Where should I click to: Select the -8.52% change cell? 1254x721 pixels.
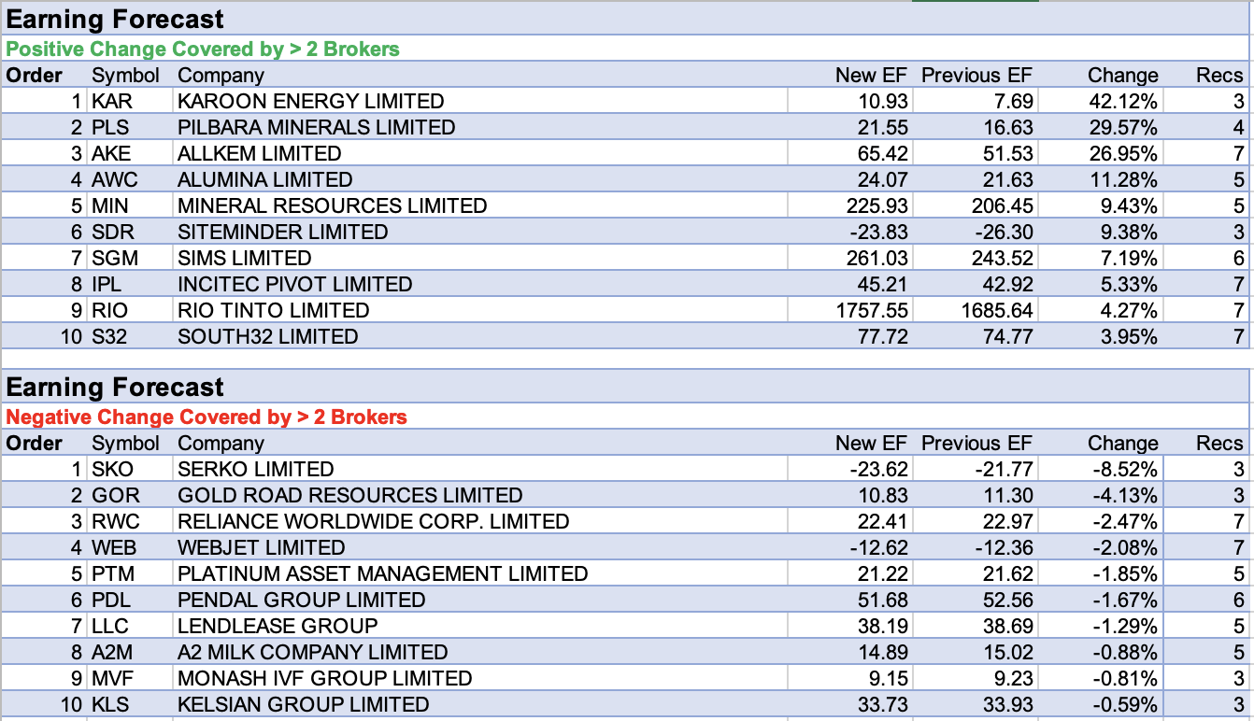[1125, 469]
